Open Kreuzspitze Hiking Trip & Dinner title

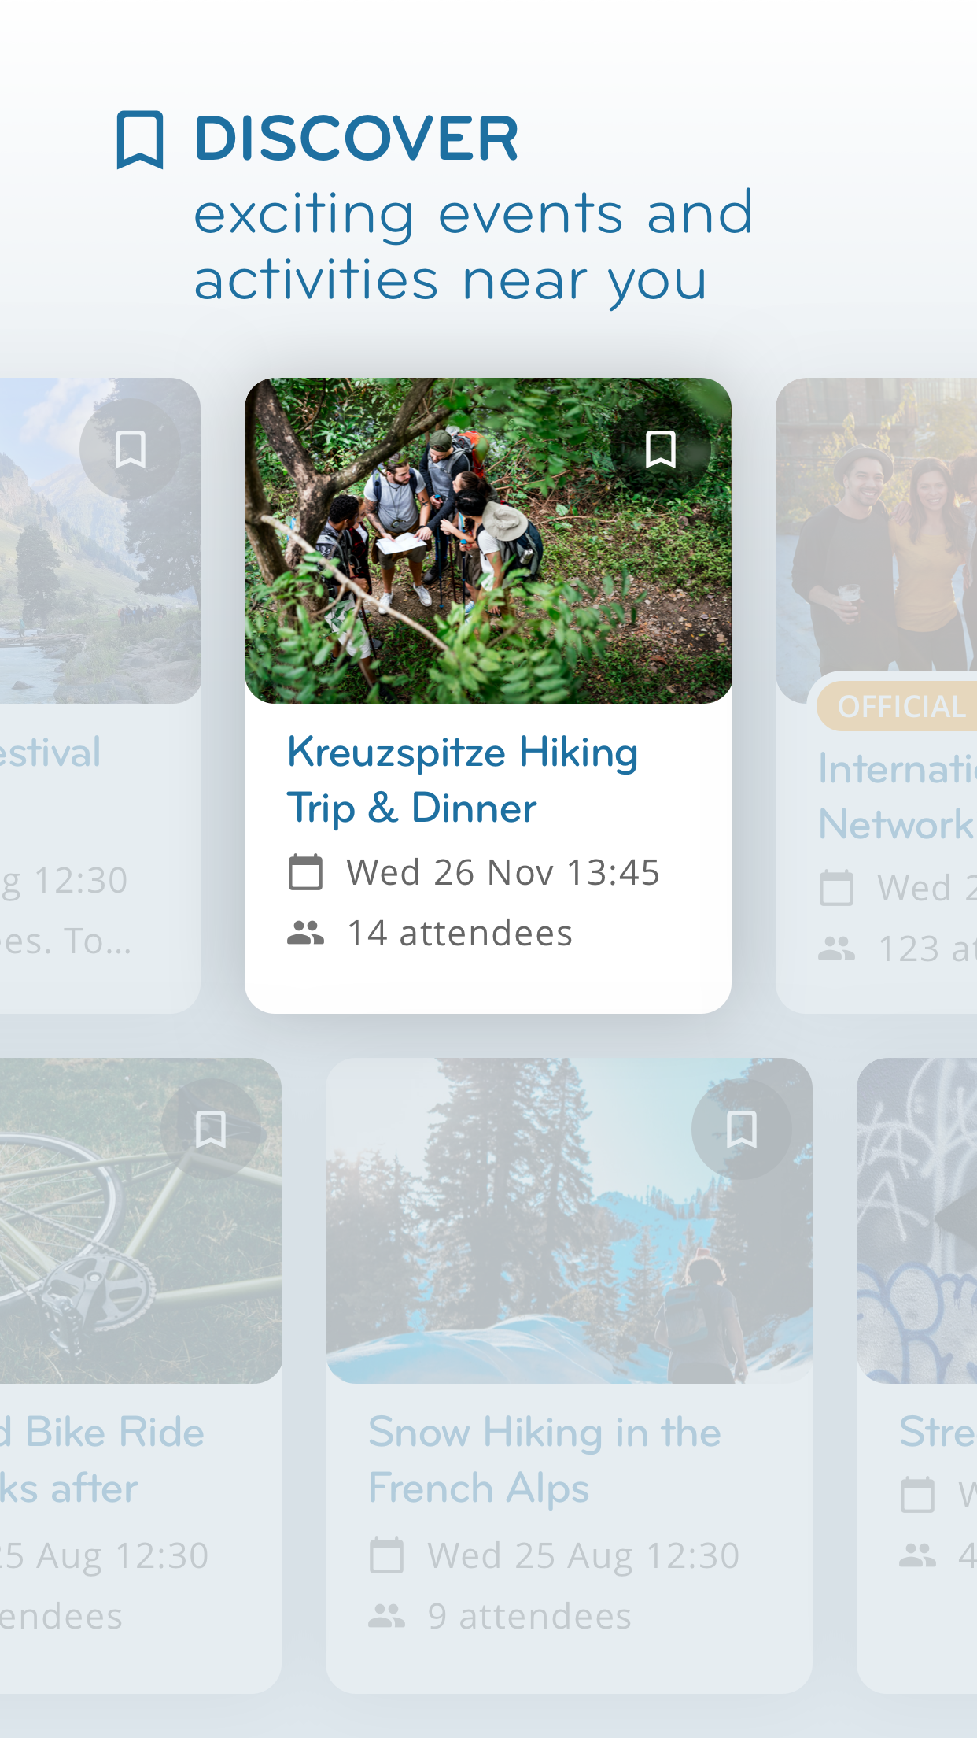[463, 779]
